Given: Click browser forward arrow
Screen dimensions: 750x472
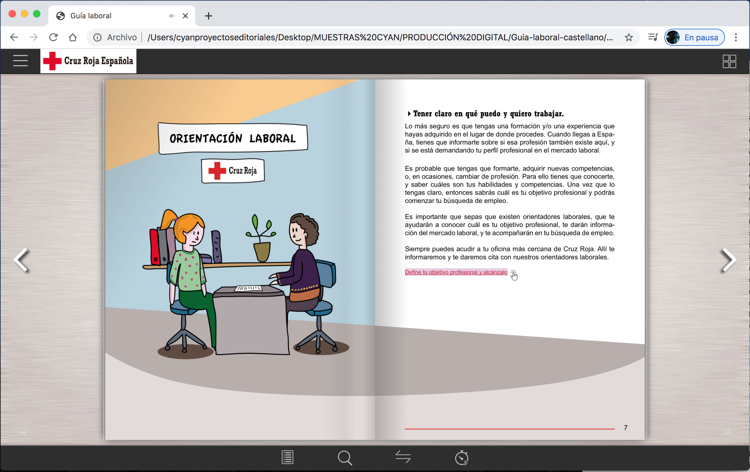Looking at the screenshot, I should (x=34, y=37).
